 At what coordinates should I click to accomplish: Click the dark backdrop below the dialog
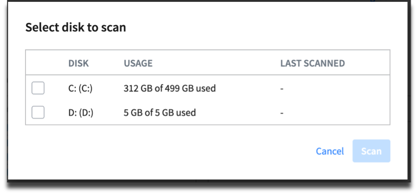click(208, 190)
